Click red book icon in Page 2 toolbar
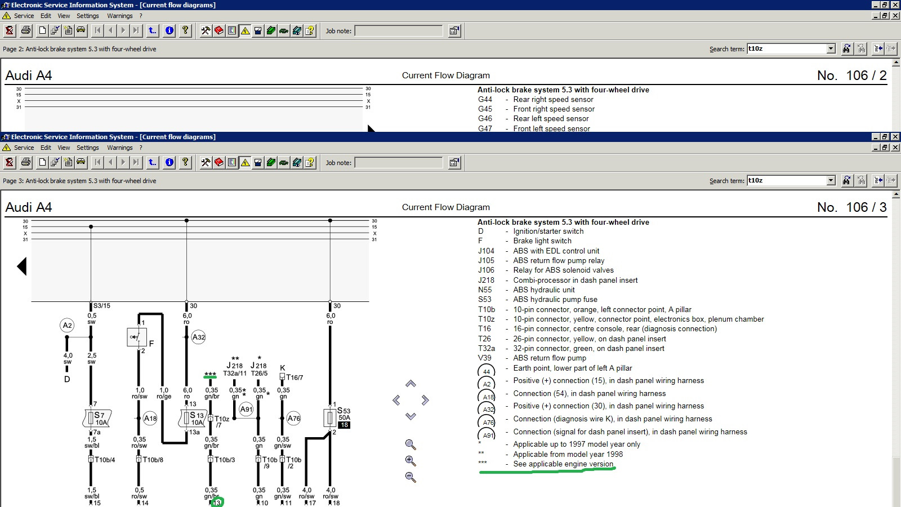The width and height of the screenshot is (901, 507). tap(218, 31)
